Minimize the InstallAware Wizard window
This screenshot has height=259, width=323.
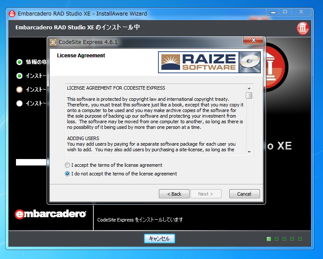tap(273, 12)
